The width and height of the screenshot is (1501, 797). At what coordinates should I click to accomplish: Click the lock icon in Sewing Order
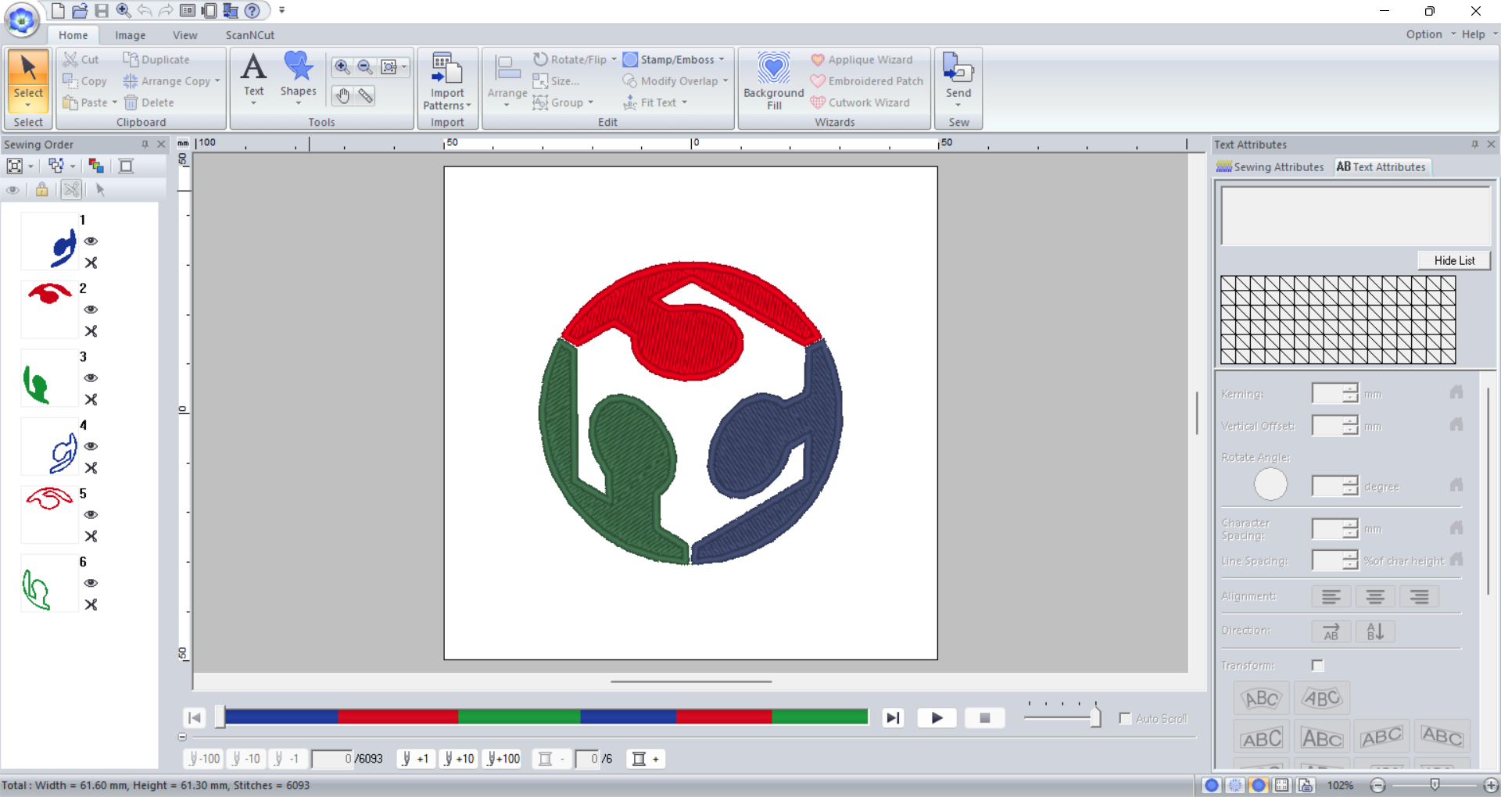[x=42, y=189]
